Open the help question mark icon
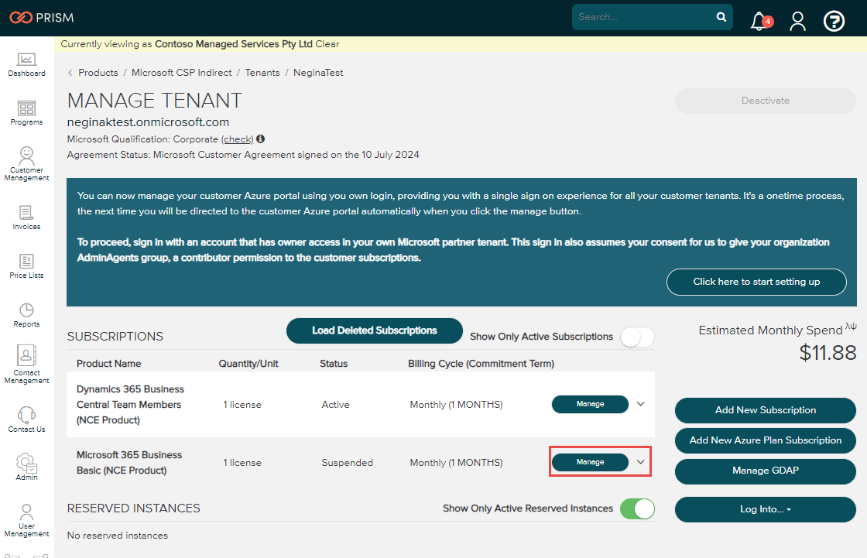 (x=834, y=21)
